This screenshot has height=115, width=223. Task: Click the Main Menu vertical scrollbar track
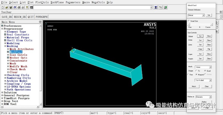pos(41,65)
